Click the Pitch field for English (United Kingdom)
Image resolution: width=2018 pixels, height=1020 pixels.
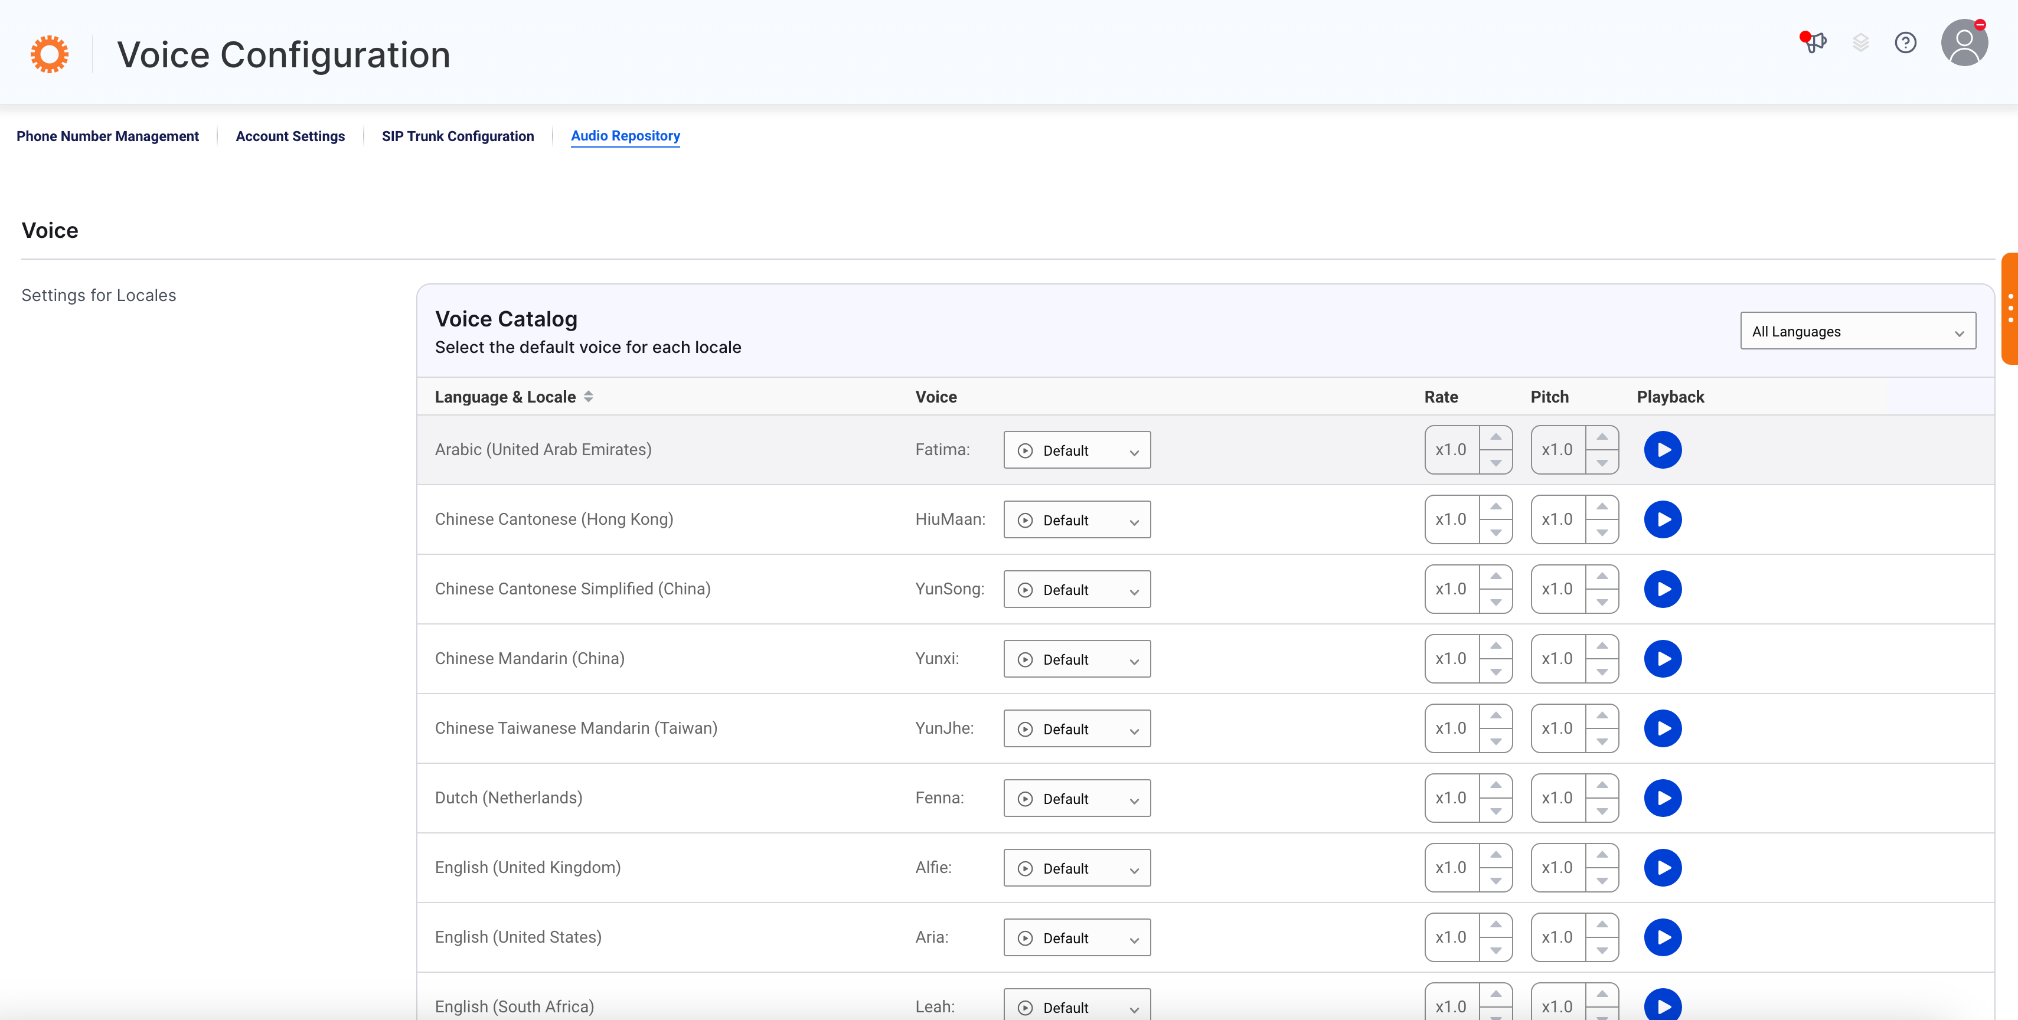1558,868
